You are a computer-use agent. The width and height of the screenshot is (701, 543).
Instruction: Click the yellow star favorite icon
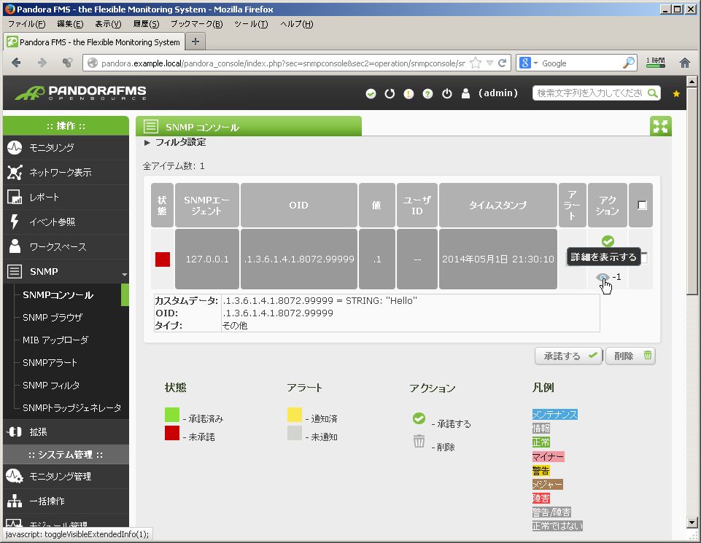(676, 94)
